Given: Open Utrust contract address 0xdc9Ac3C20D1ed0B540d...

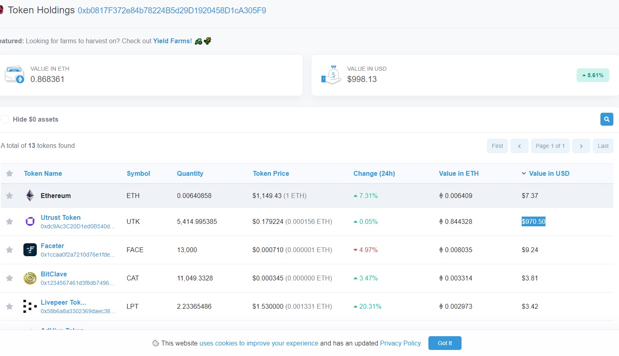Looking at the screenshot, I should 78,226.
